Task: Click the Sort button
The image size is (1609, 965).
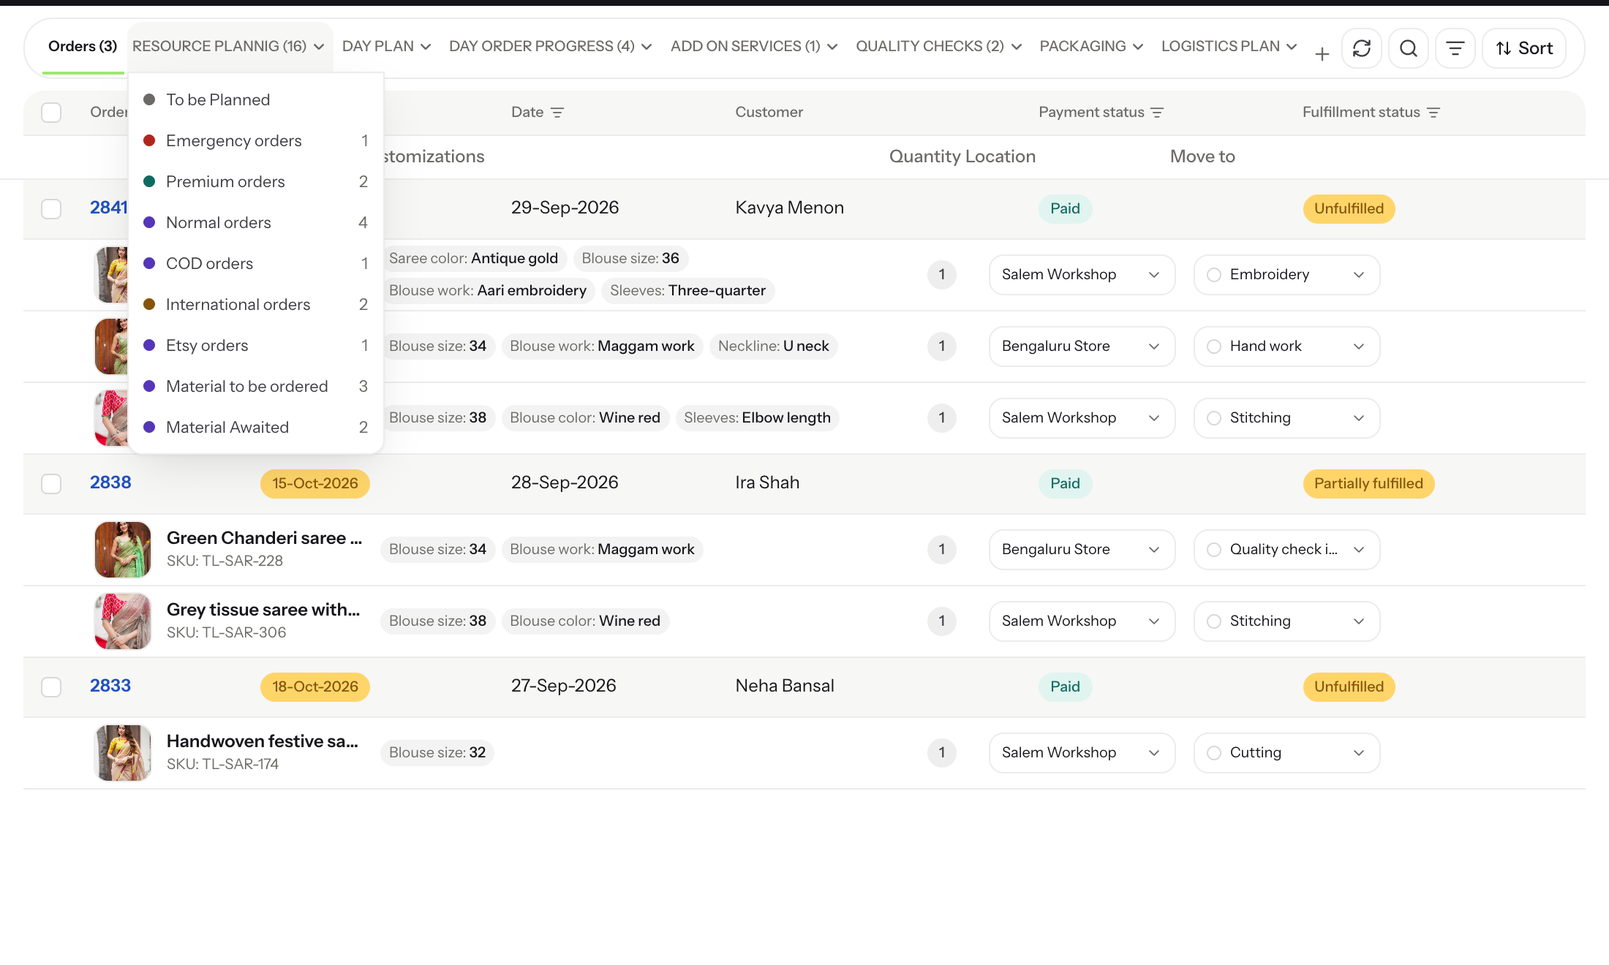Action: (1524, 48)
